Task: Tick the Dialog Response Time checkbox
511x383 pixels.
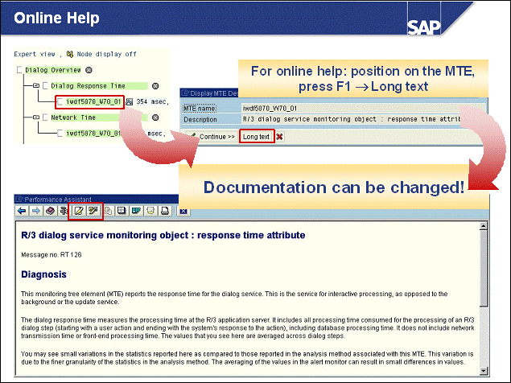Action: point(46,85)
